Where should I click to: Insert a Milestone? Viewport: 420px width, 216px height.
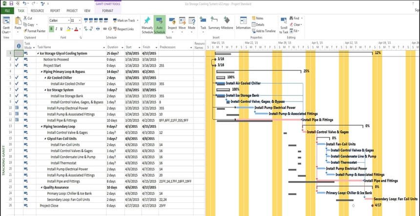tap(227, 23)
